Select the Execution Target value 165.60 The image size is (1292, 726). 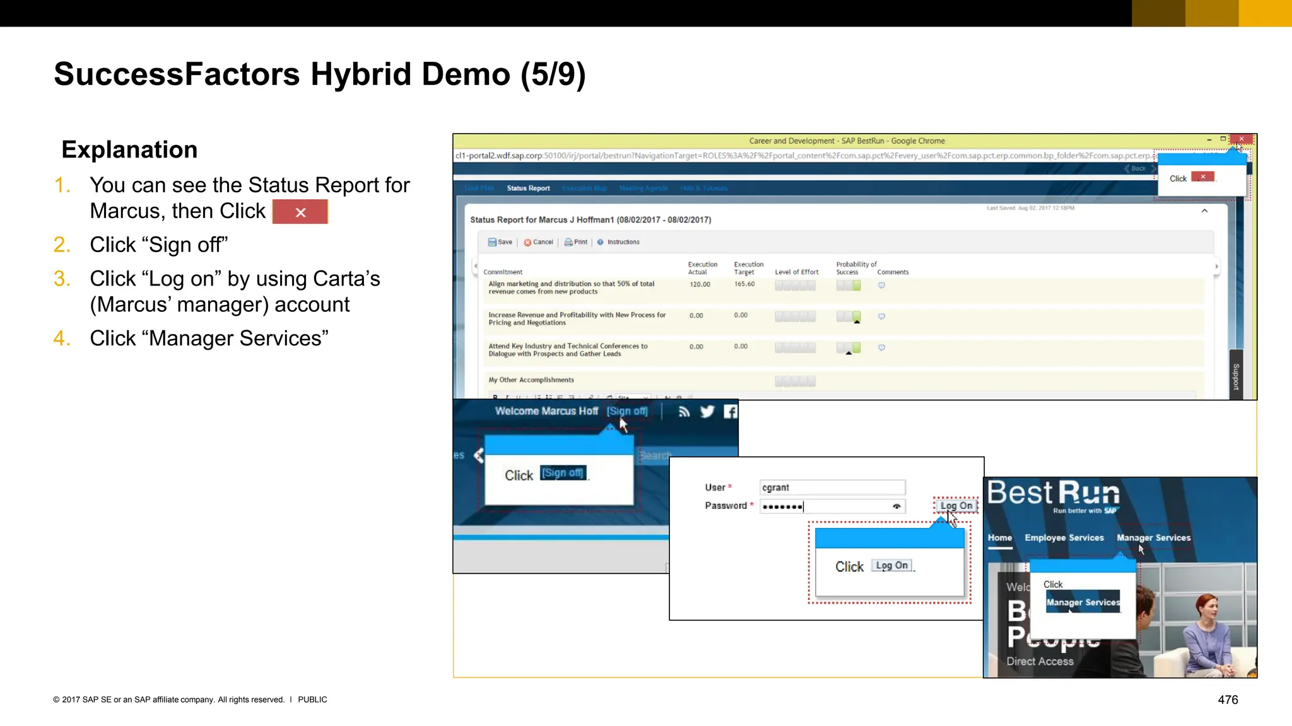coord(744,284)
